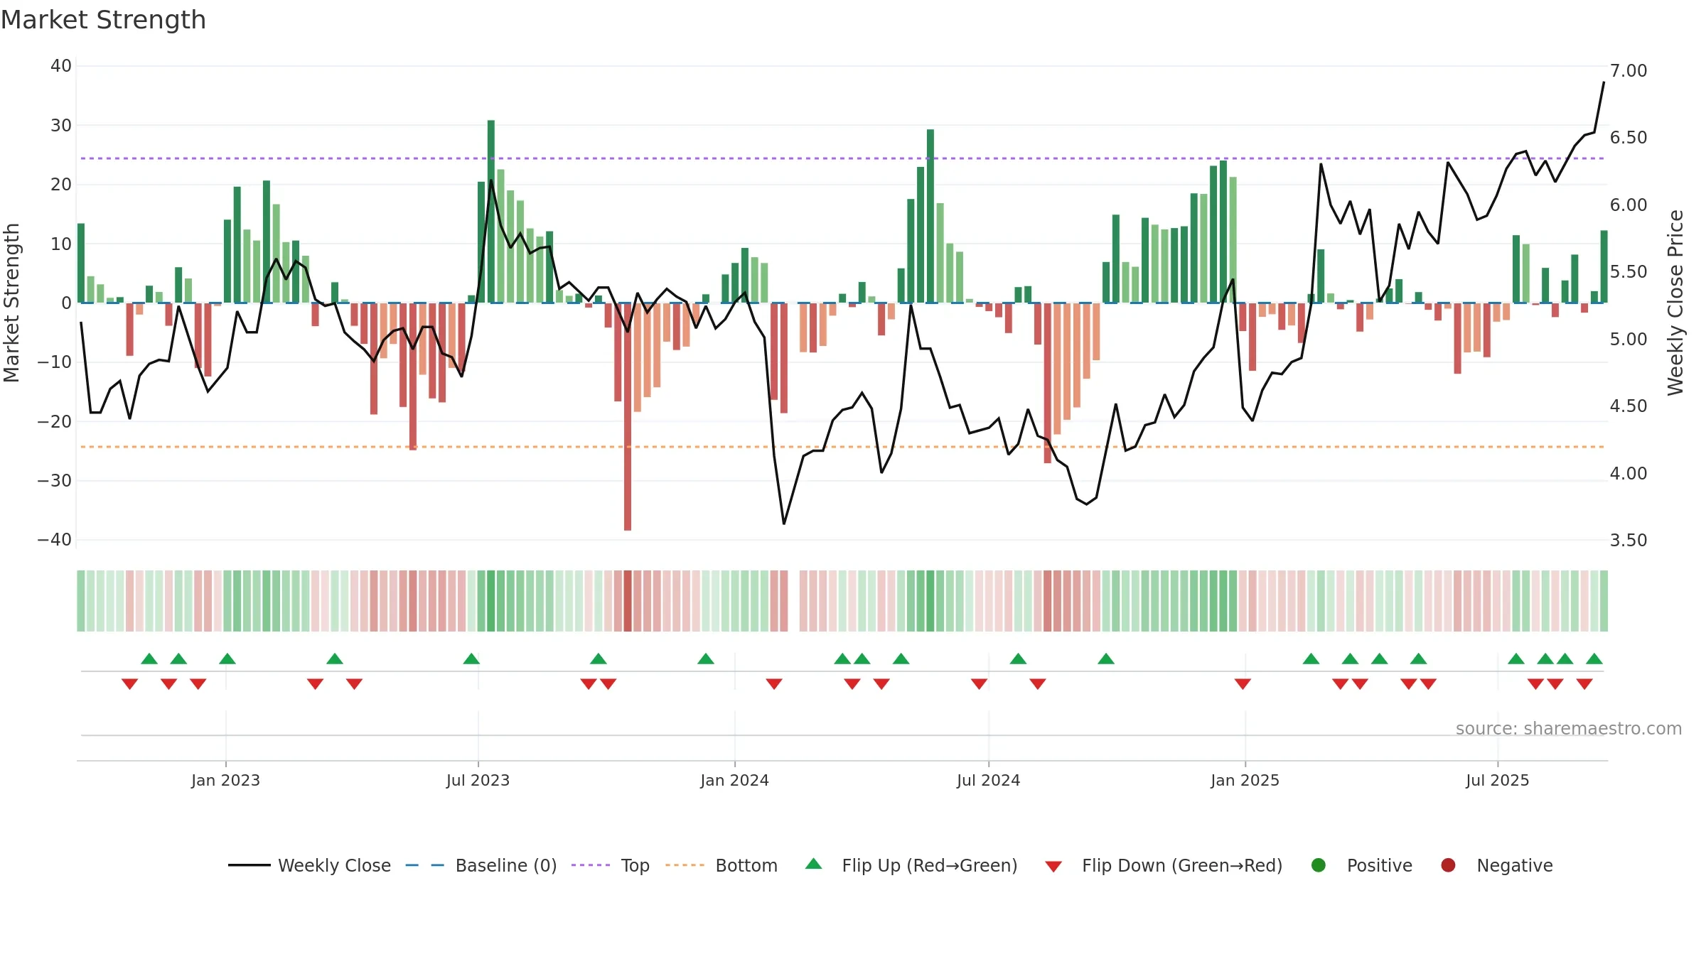Click the 7.00 price axis label
This screenshot has height=959, width=1706.
[x=1629, y=71]
